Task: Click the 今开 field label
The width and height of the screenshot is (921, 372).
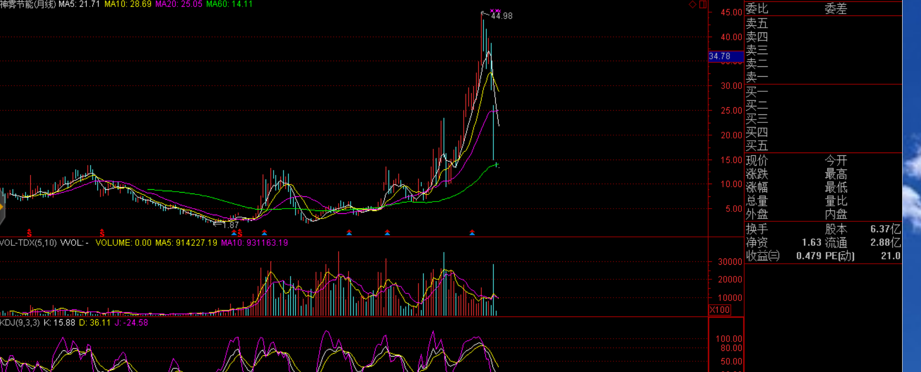Action: click(x=836, y=161)
